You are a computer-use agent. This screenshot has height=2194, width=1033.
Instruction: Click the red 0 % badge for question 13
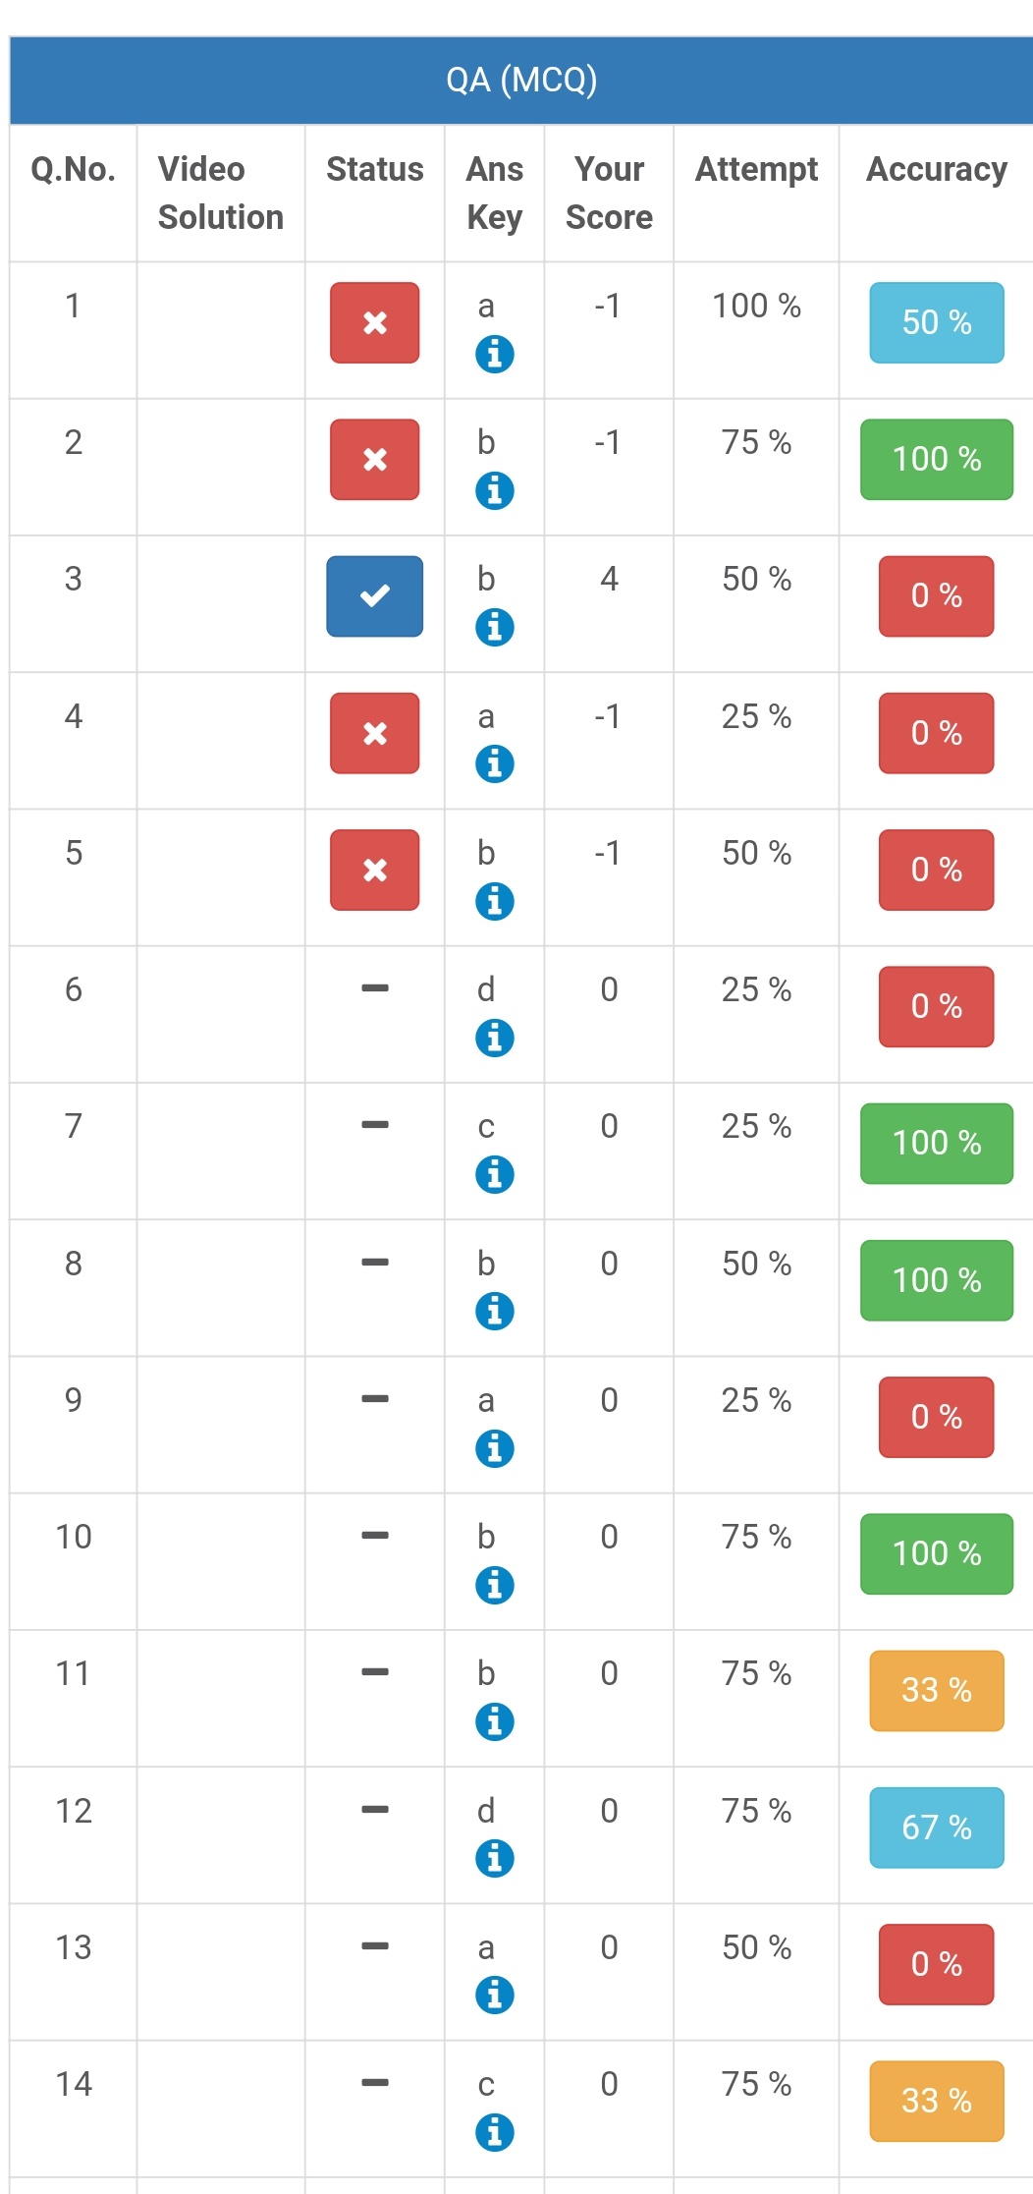click(x=936, y=1964)
